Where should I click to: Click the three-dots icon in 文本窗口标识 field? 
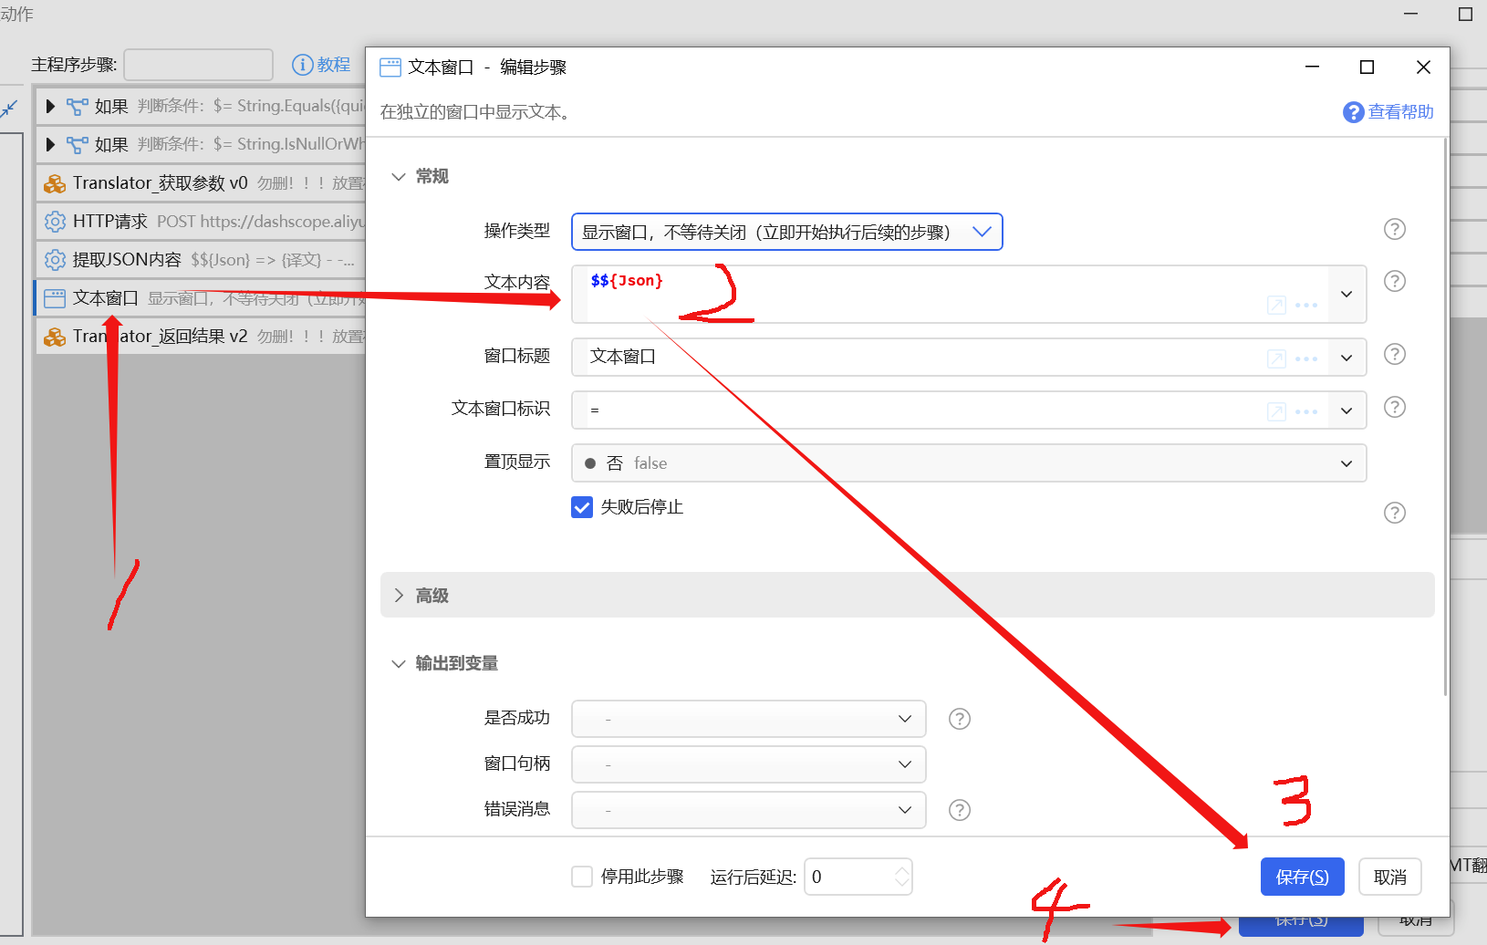(1306, 411)
